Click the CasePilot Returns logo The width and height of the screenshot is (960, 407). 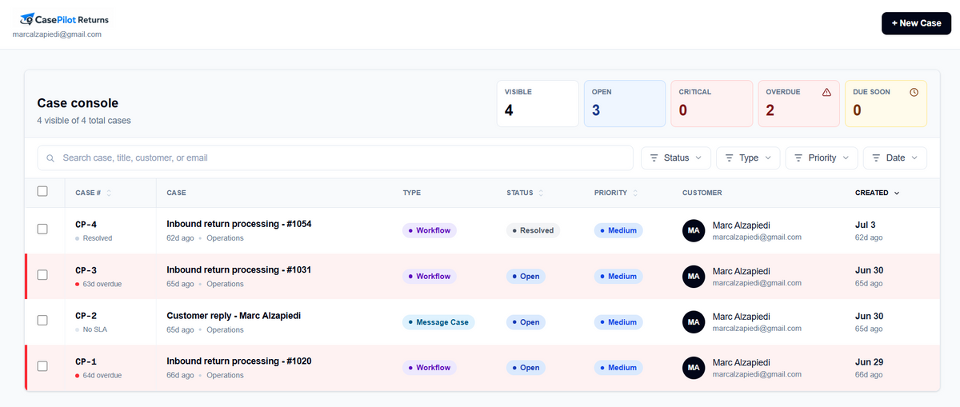[64, 19]
